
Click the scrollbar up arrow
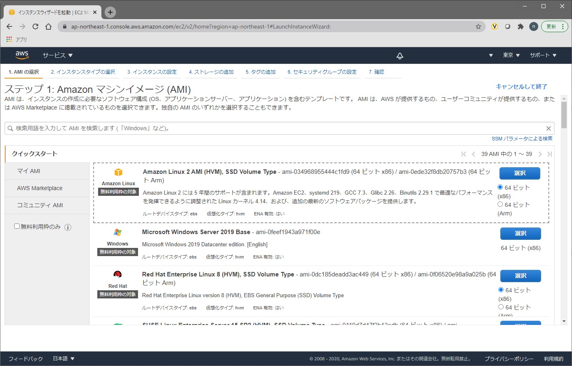coord(564,99)
